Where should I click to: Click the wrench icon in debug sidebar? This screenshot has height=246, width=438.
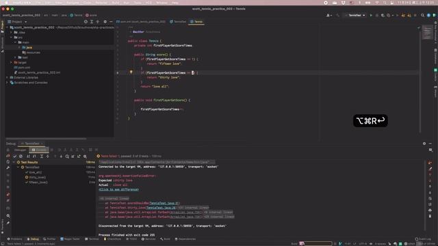click(8, 167)
